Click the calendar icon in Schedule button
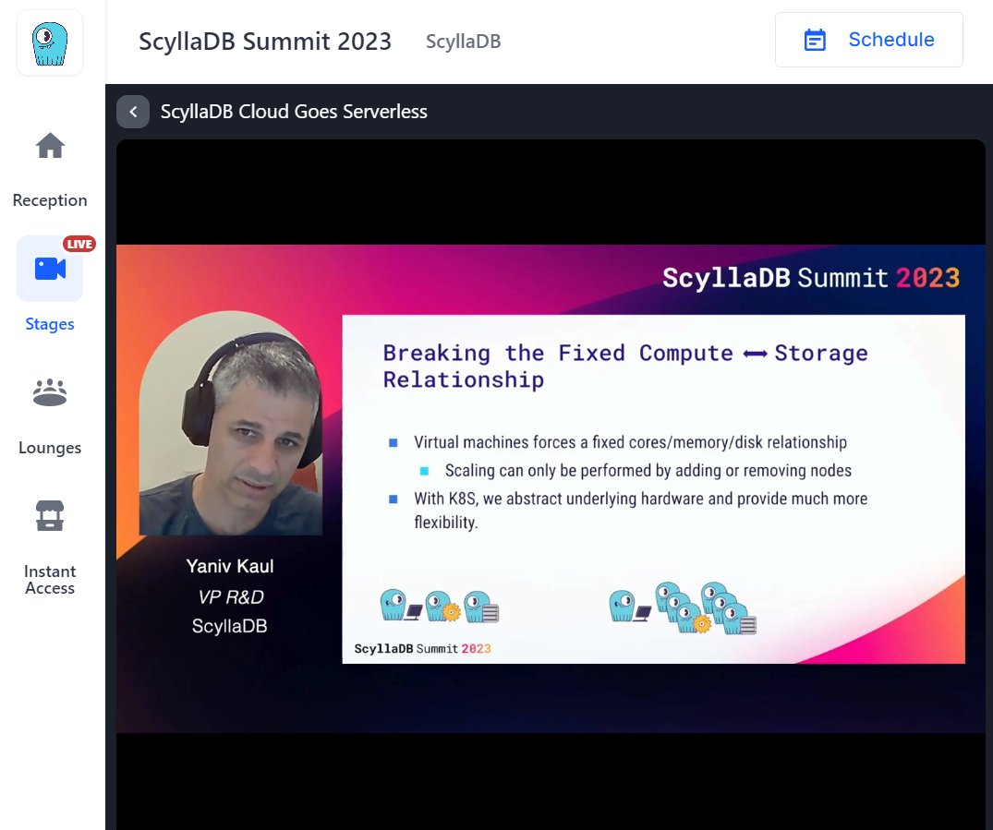993x830 pixels. point(815,40)
